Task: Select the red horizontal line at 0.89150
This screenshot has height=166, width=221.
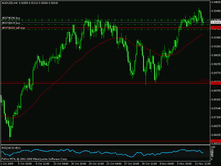Action: (x=106, y=83)
